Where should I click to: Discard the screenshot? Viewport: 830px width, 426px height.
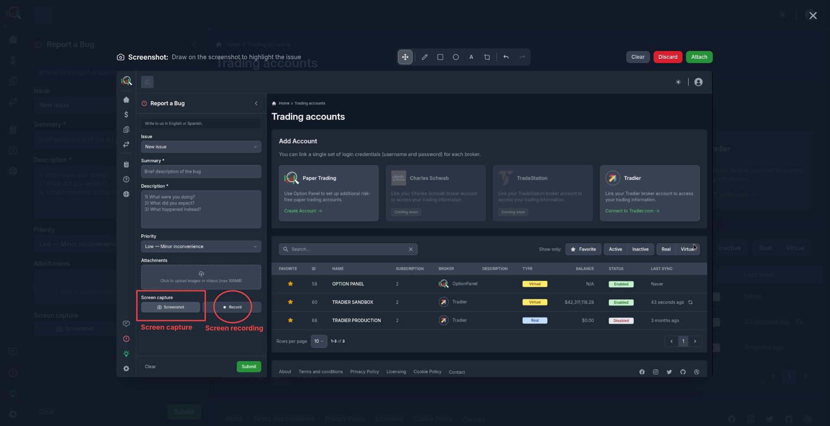[x=668, y=57]
